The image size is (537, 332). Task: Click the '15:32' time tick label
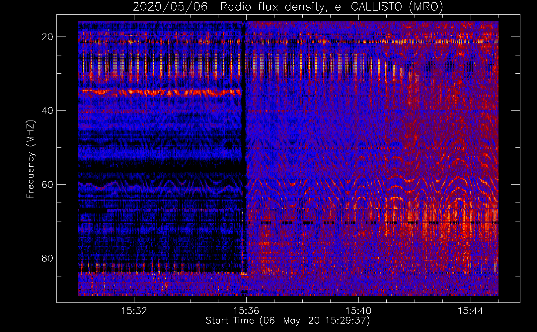pyautogui.click(x=134, y=311)
